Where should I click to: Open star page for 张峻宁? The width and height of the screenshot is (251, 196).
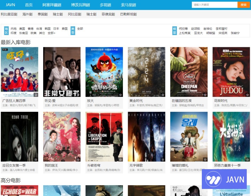click(235, 33)
